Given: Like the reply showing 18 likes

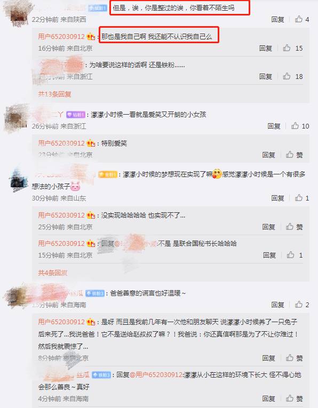Looking at the screenshot, I should click(x=293, y=76).
